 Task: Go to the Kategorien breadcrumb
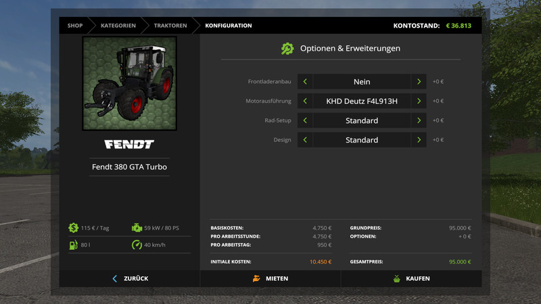coord(118,26)
